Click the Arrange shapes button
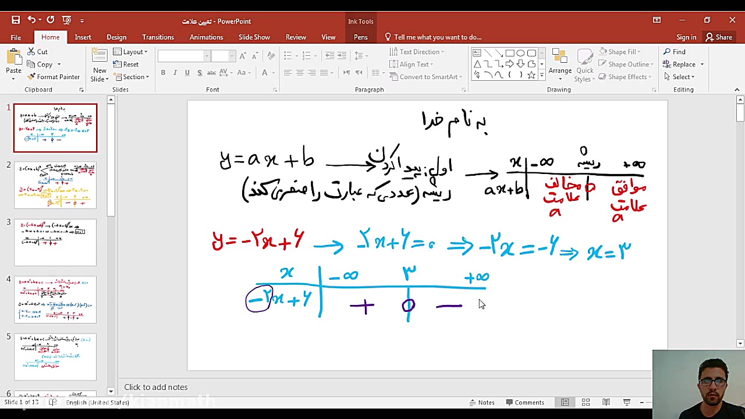 [560, 65]
